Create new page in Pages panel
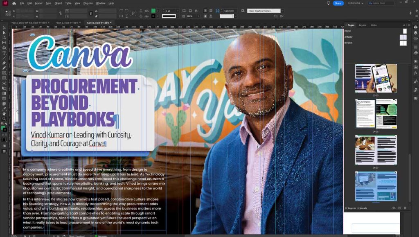419x237 pixels. point(399,208)
